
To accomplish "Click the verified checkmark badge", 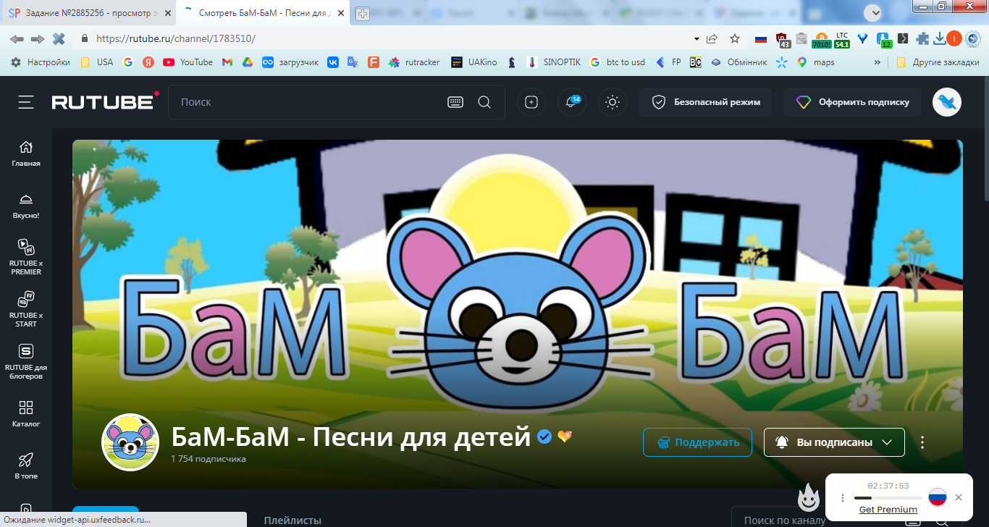I will (x=544, y=437).
